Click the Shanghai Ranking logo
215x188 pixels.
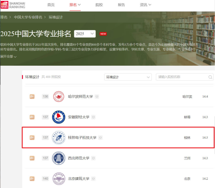(13, 5)
